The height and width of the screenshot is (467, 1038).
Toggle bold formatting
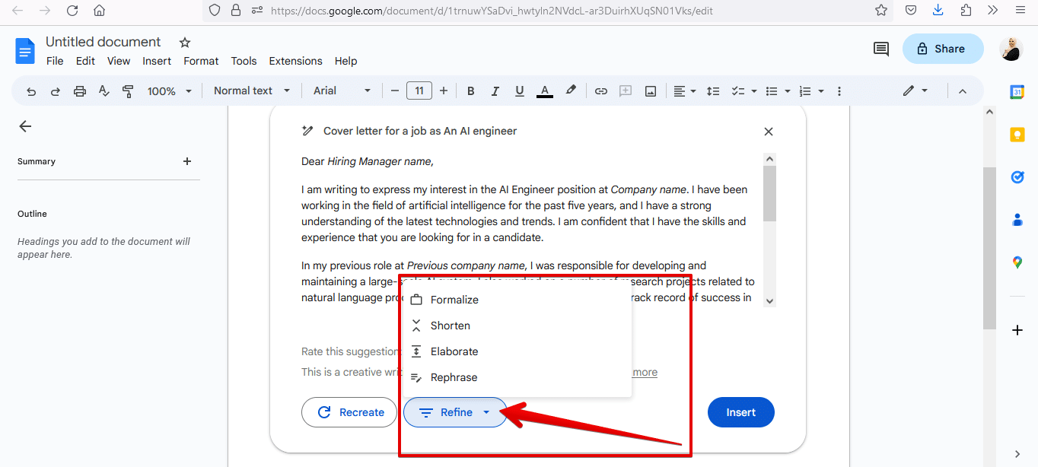click(471, 91)
